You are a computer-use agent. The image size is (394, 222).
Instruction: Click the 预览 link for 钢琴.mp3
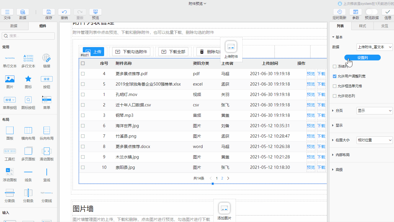pos(311,115)
